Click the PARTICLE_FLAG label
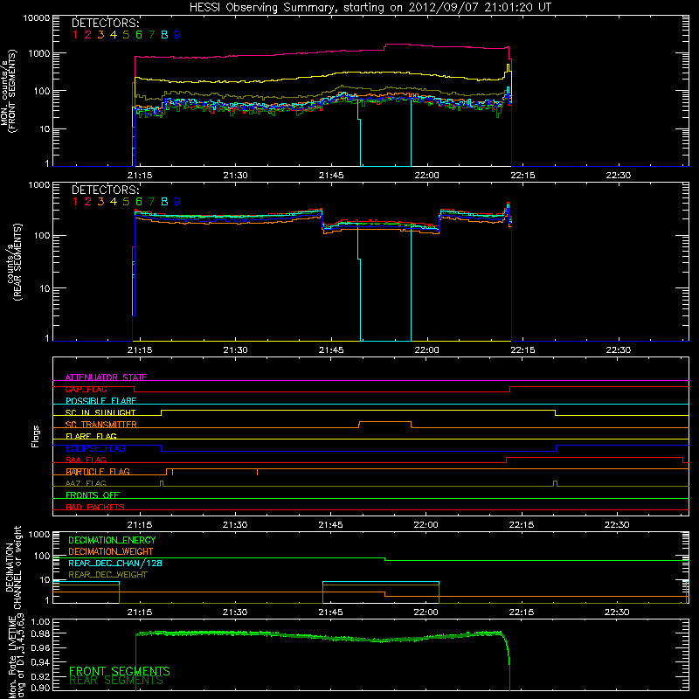Image resolution: width=699 pixels, height=699 pixels. (x=98, y=472)
